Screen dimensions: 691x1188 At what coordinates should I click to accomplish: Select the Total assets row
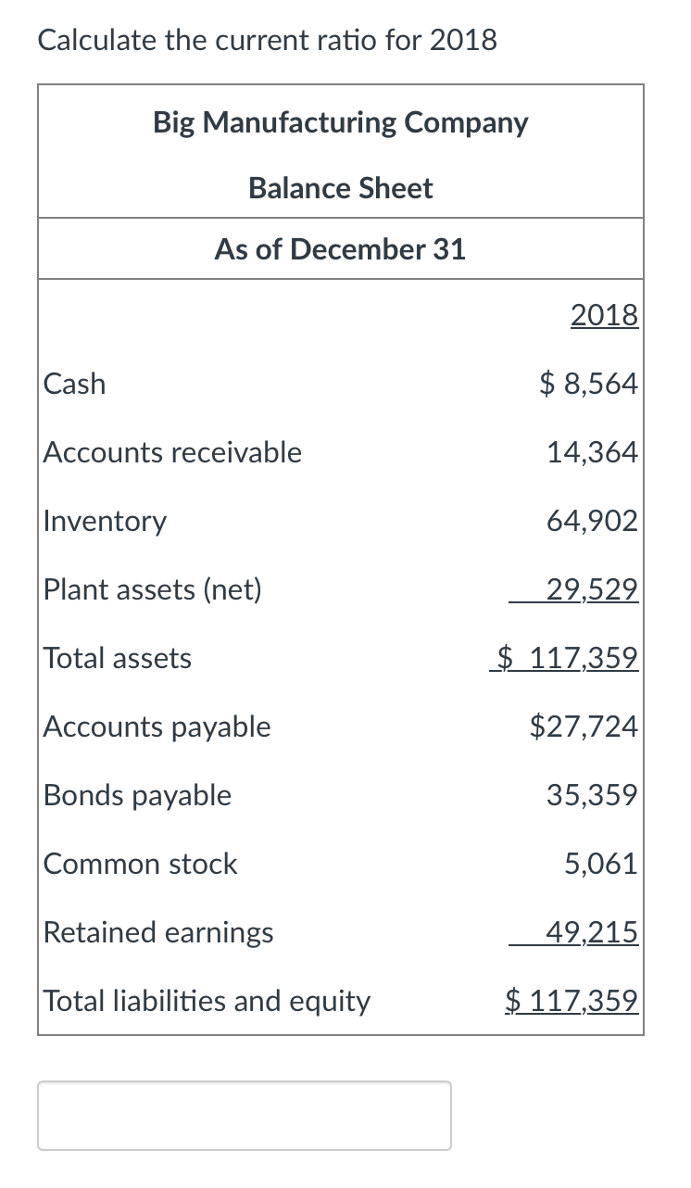[x=117, y=658]
